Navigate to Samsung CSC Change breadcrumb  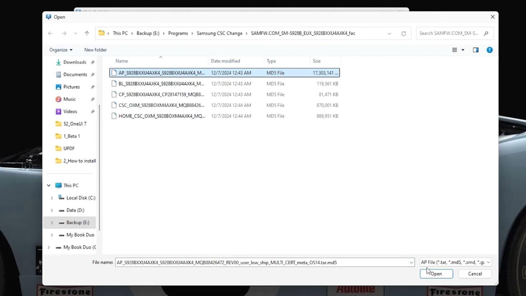coord(219,33)
